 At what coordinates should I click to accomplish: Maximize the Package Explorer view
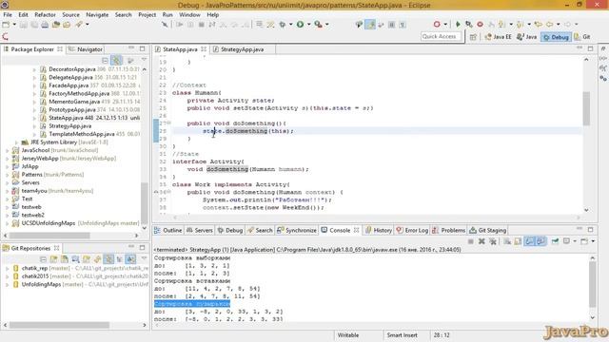coord(142,48)
